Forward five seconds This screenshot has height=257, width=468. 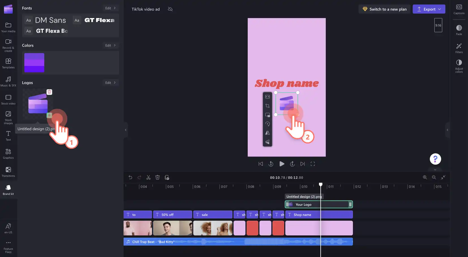click(x=292, y=164)
